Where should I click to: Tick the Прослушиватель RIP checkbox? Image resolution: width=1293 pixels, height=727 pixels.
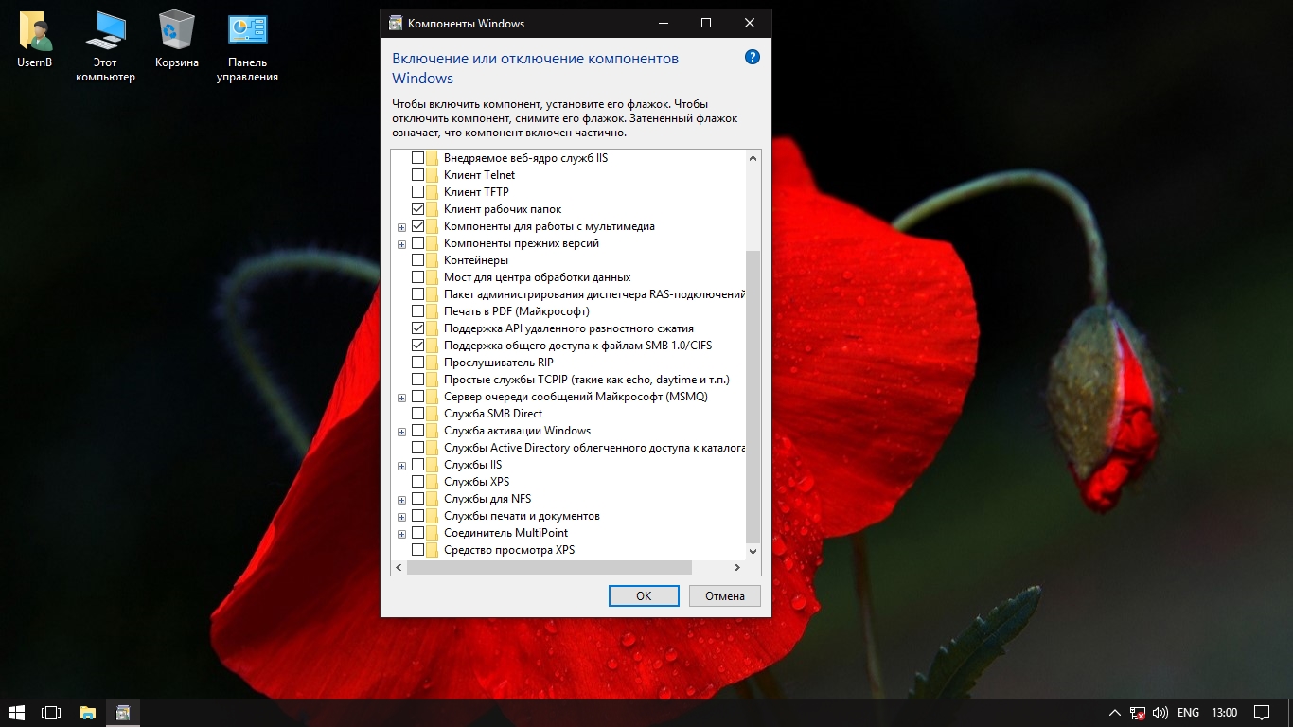[x=417, y=363]
